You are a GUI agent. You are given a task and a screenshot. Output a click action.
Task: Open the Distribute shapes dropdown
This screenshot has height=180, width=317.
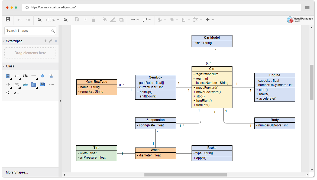[x=197, y=19]
